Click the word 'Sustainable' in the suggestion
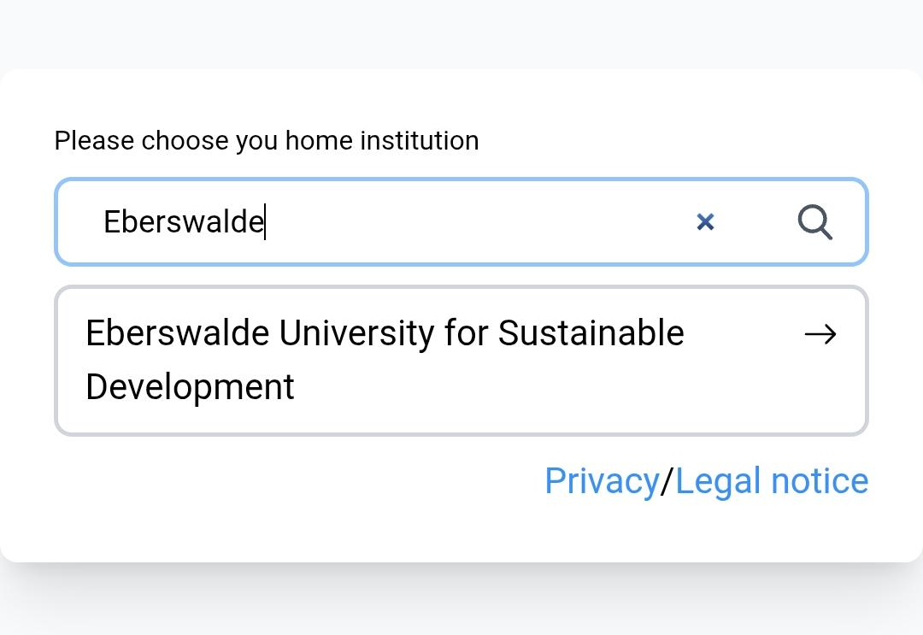 point(591,333)
